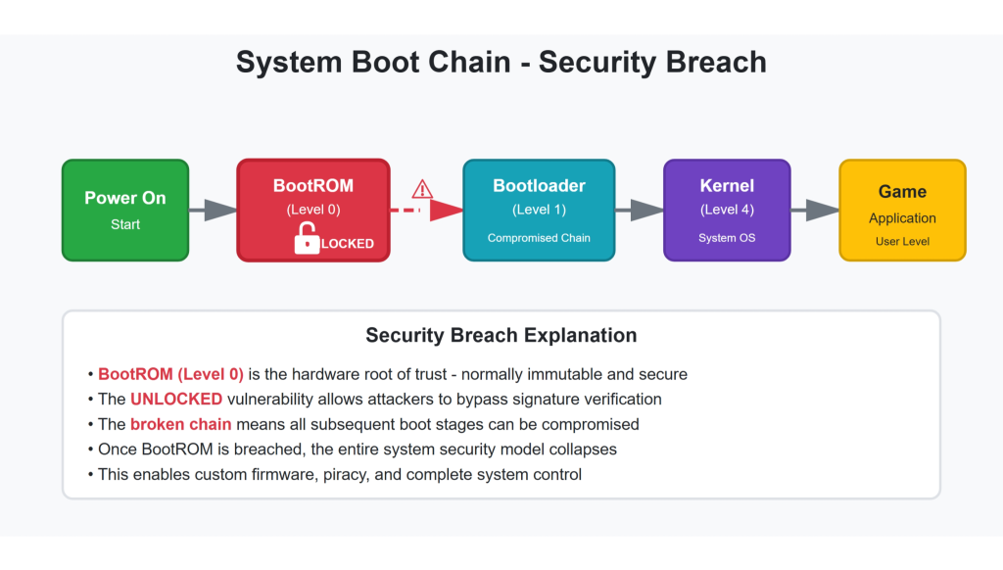
Task: Select the purple Kernel box
Action: (x=727, y=210)
